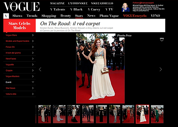Open Il look del giorno section
Viewport: 178px width, 127px height.
point(19,53)
